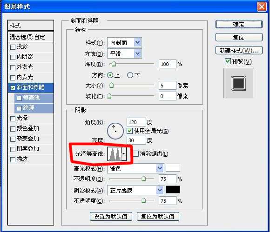This screenshot has width=270, height=232.
Task: Click the 确定 button
Action: (239, 25)
